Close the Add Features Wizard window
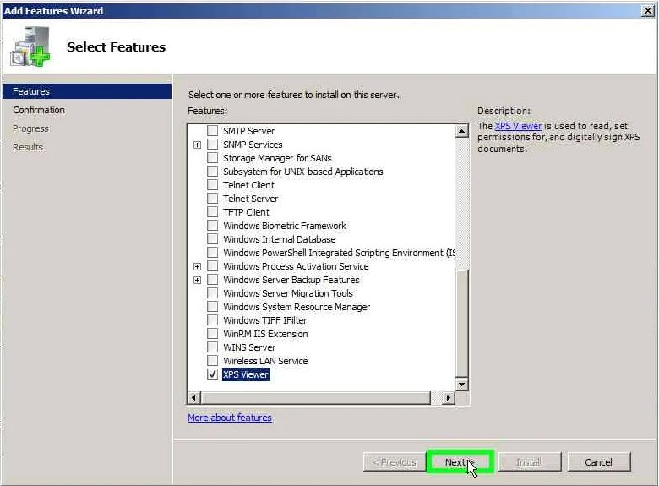This screenshot has height=486, width=659. click(x=649, y=10)
